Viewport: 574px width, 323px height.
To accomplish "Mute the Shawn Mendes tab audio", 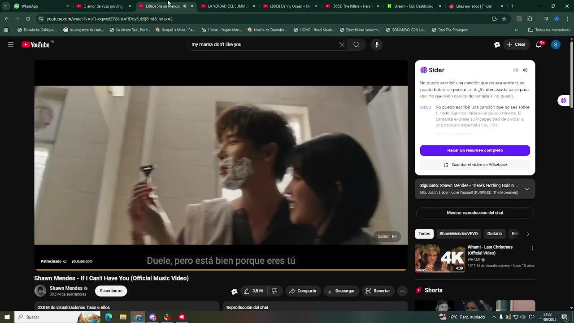I will [185, 6].
